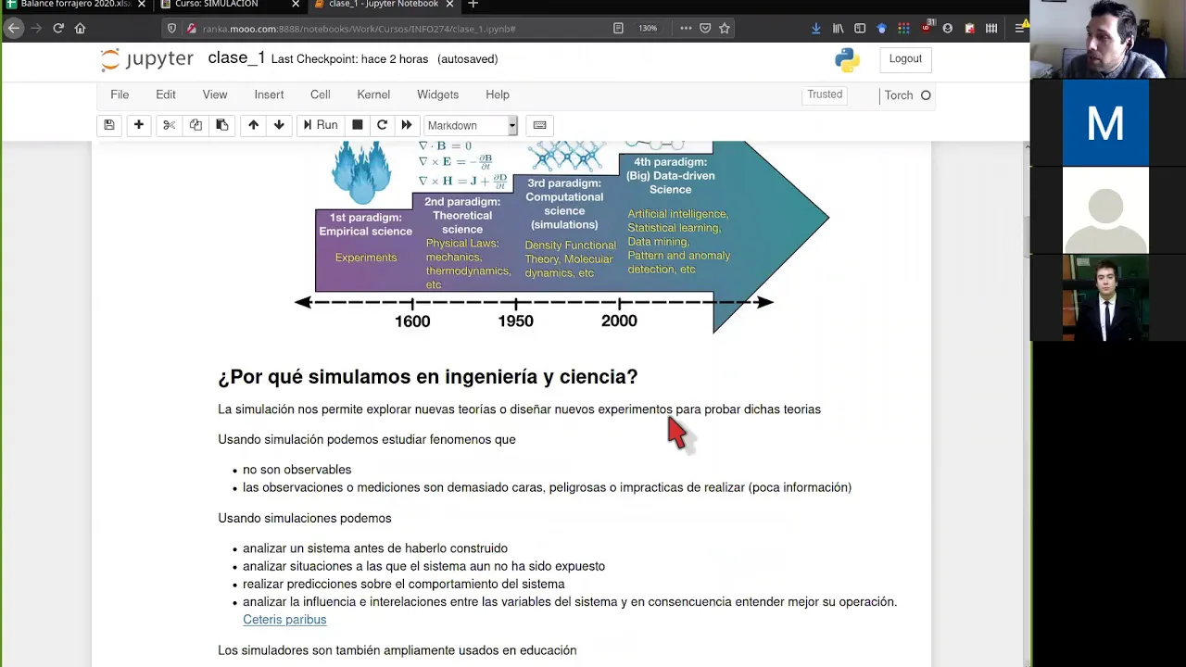Image resolution: width=1186 pixels, height=667 pixels.
Task: Interrupt the kernel stop square
Action: [x=358, y=125]
